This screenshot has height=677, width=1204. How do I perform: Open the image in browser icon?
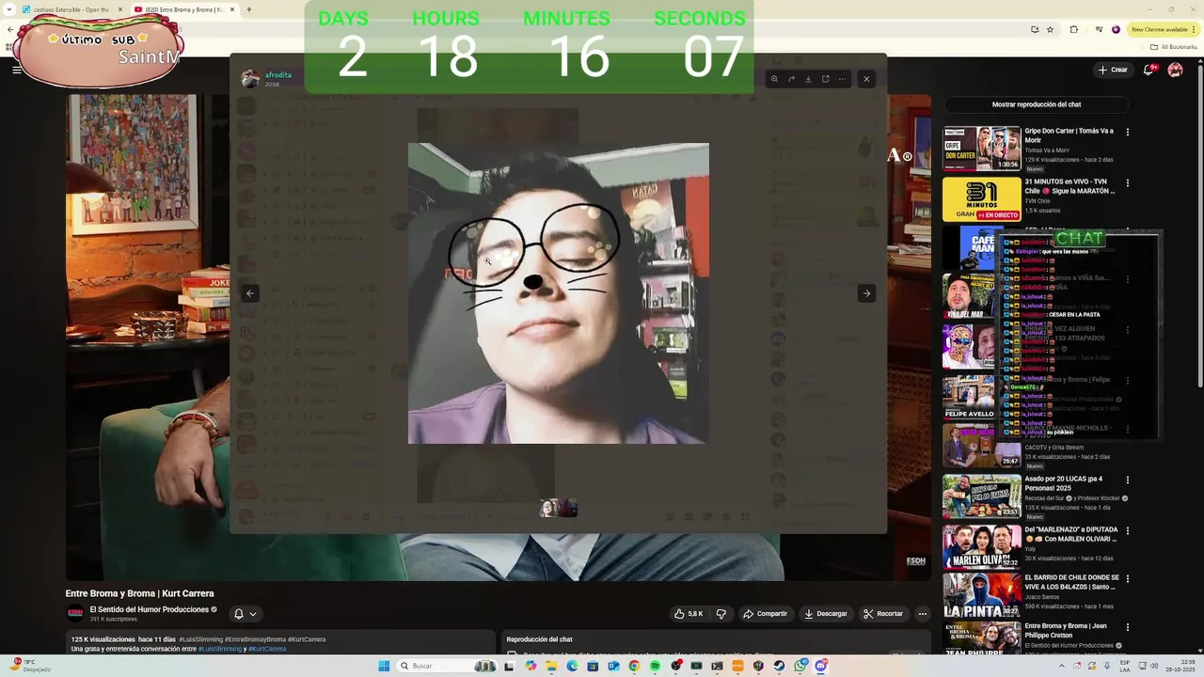point(825,79)
